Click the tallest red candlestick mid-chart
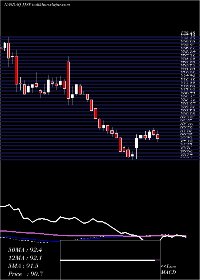 [x=68, y=80]
